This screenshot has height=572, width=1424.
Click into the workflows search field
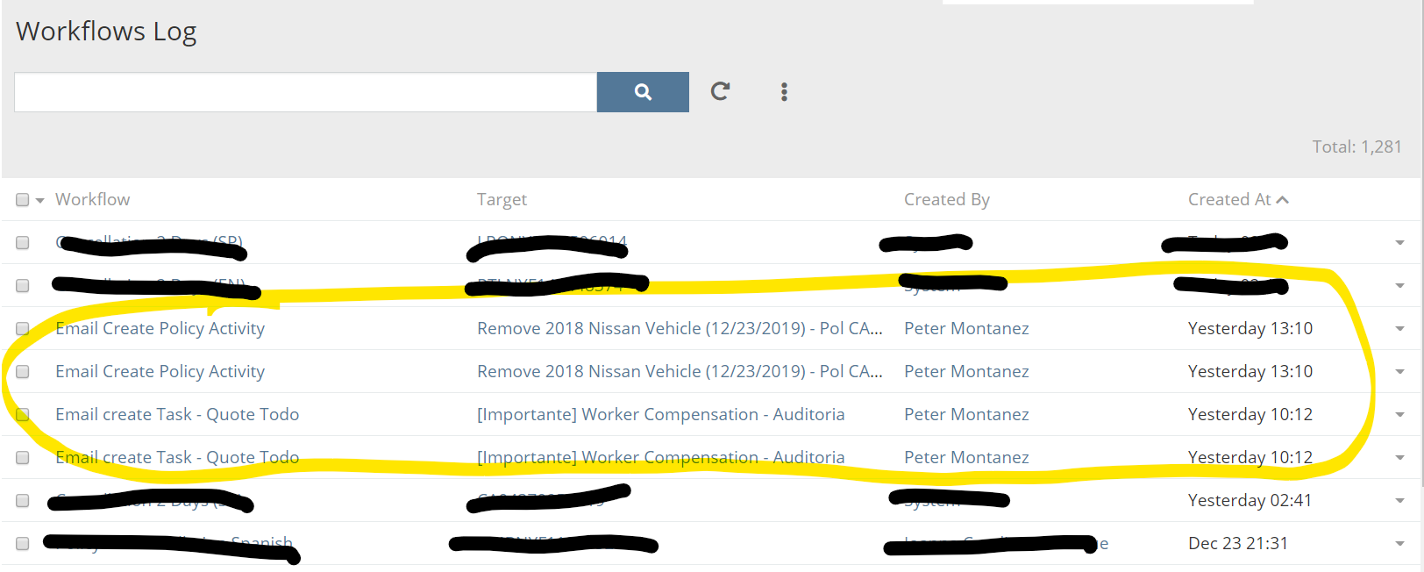(x=305, y=92)
